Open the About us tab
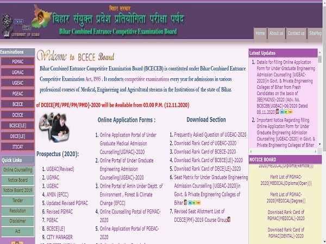The height and width of the screenshot is (244, 326). (x=277, y=33)
